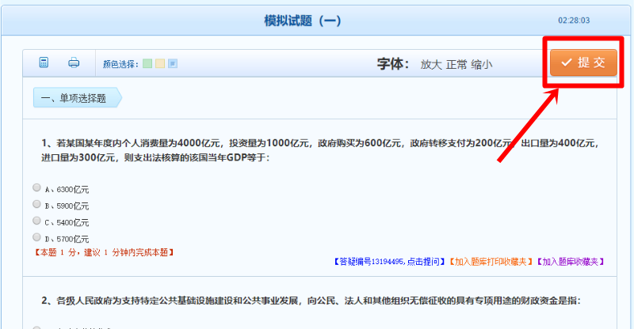Open the calculator tool icon
This screenshot has height=329, width=634.
tap(44, 62)
